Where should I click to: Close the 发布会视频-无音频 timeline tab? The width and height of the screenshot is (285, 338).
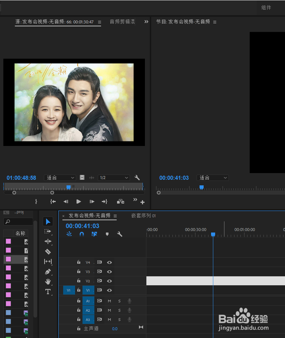[64, 216]
